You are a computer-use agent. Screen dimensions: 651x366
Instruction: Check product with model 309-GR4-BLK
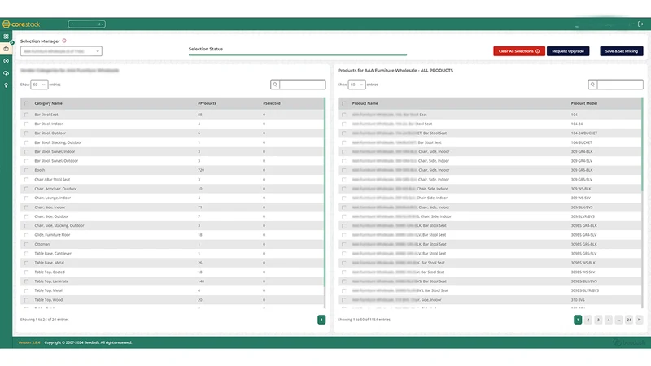click(x=343, y=151)
